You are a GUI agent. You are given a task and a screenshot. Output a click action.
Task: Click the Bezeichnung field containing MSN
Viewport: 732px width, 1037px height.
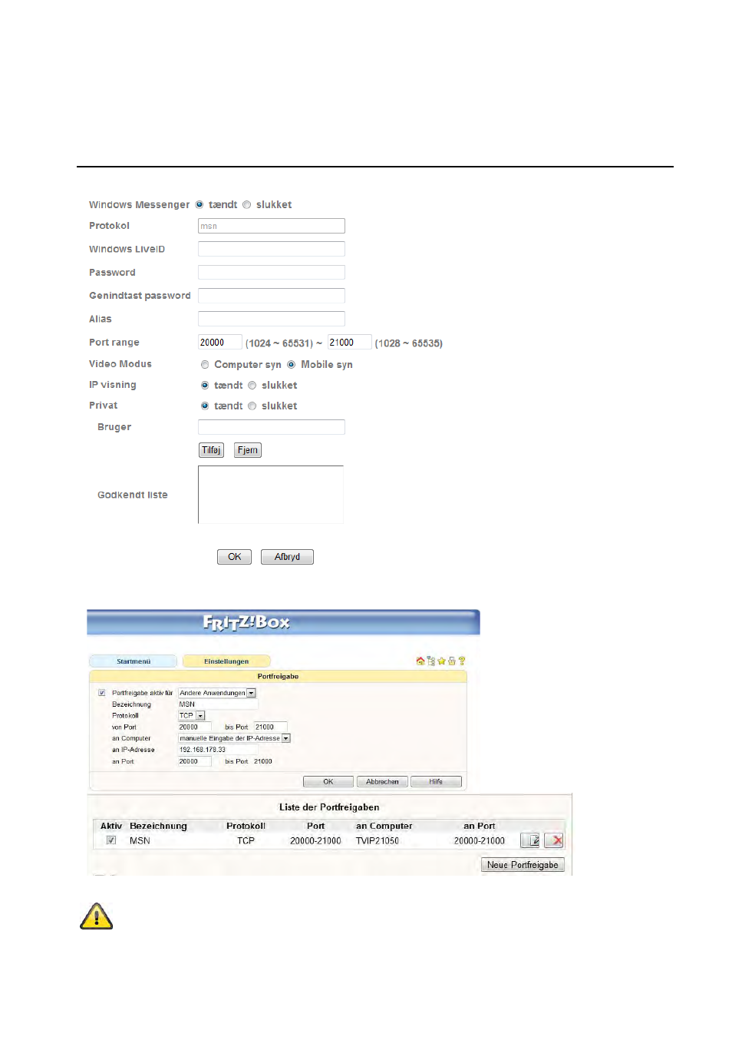click(218, 704)
